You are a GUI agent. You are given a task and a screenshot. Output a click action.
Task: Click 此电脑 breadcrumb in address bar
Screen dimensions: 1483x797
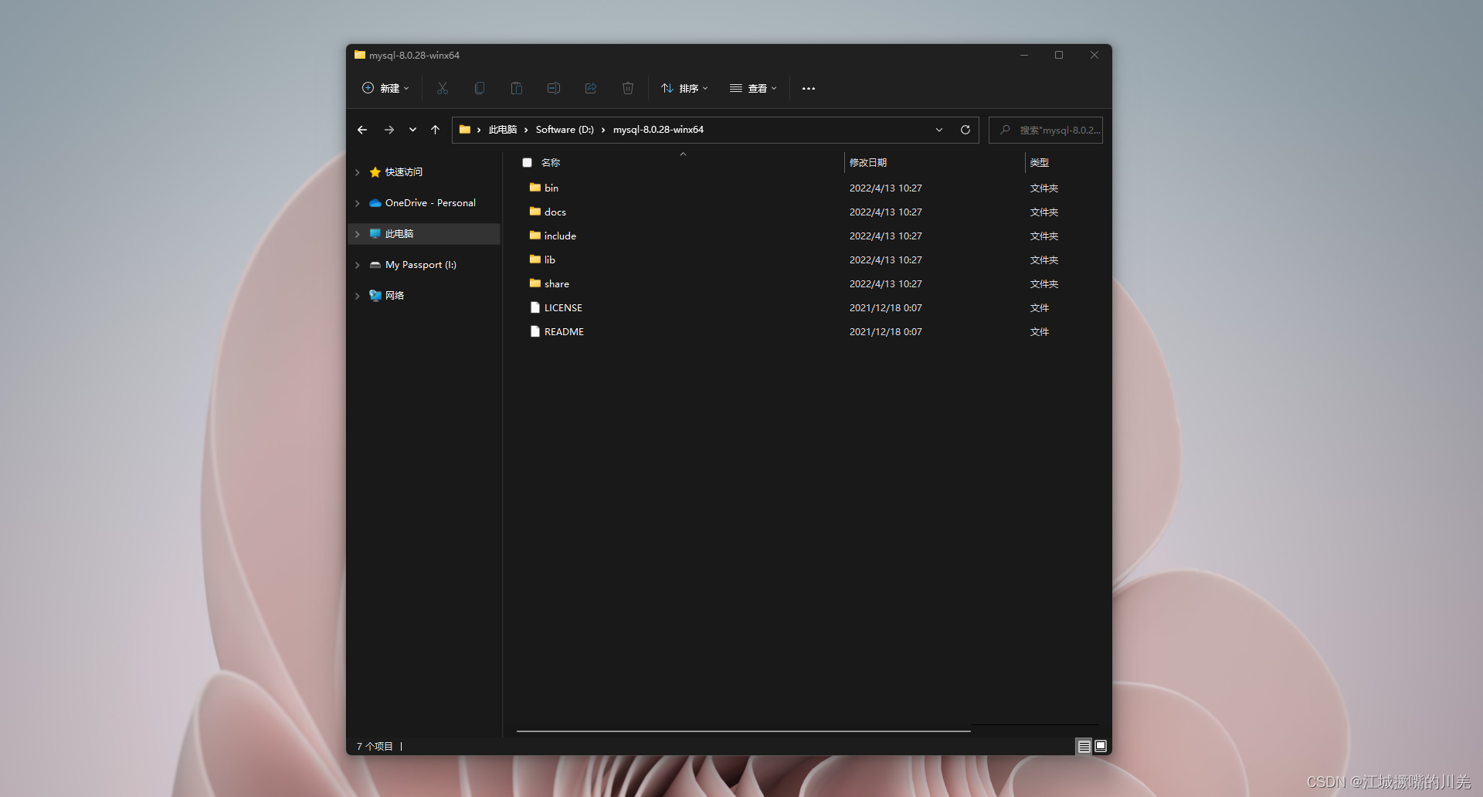(x=503, y=130)
